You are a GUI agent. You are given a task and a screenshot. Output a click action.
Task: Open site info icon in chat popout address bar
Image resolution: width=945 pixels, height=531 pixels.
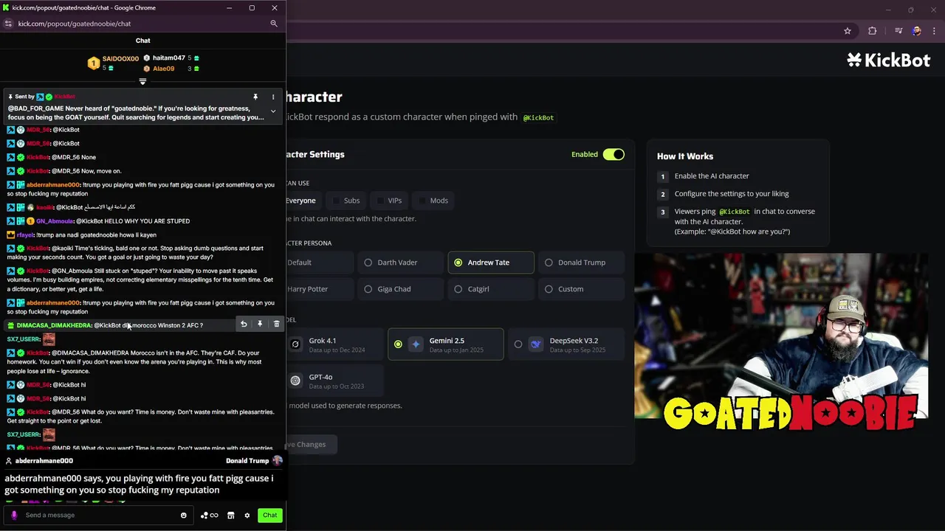click(8, 24)
